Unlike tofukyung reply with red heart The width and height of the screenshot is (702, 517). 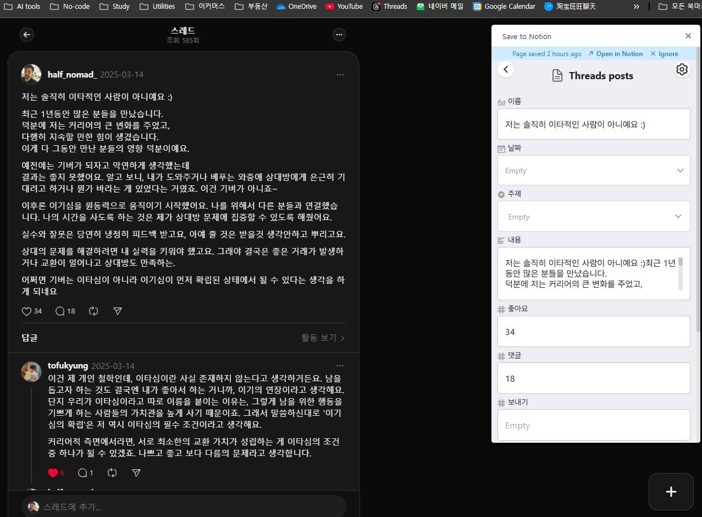(x=53, y=473)
